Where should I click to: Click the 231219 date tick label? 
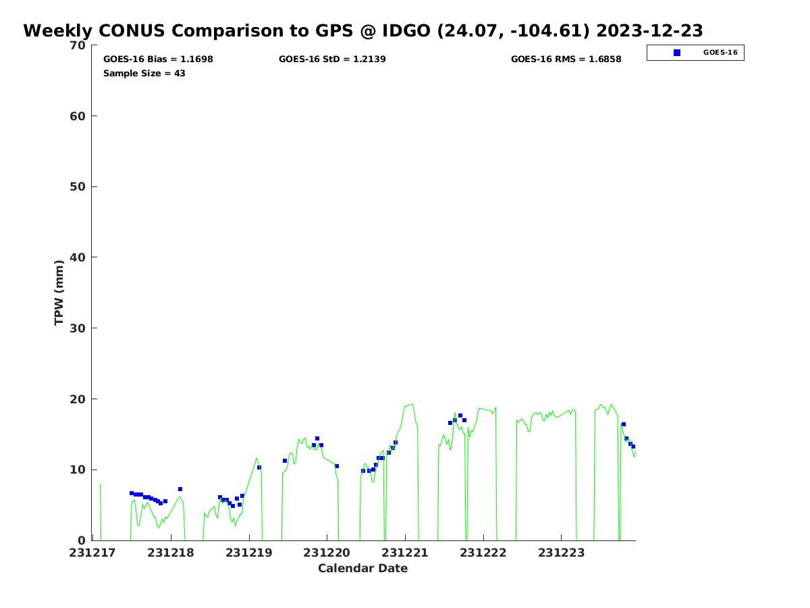(x=249, y=553)
